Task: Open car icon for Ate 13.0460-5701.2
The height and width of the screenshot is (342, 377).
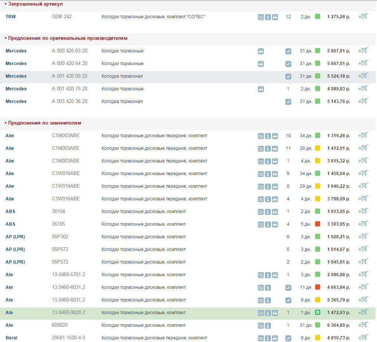Action: tap(275, 275)
